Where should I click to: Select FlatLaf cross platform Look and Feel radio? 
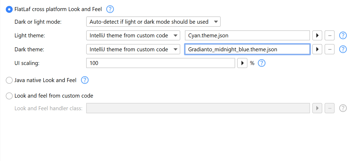pyautogui.click(x=9, y=9)
